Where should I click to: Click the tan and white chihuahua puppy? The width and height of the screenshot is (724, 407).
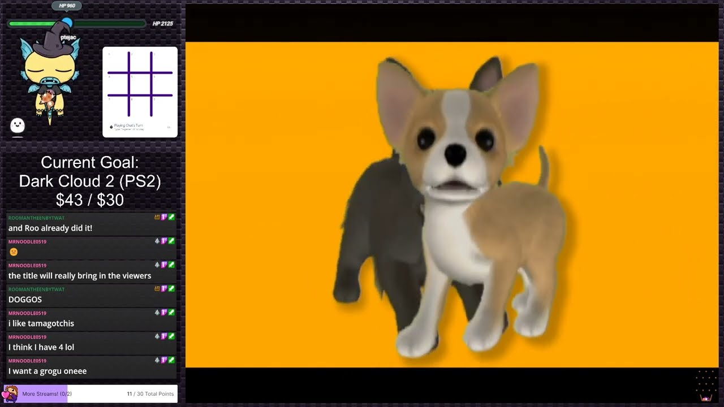click(x=469, y=209)
